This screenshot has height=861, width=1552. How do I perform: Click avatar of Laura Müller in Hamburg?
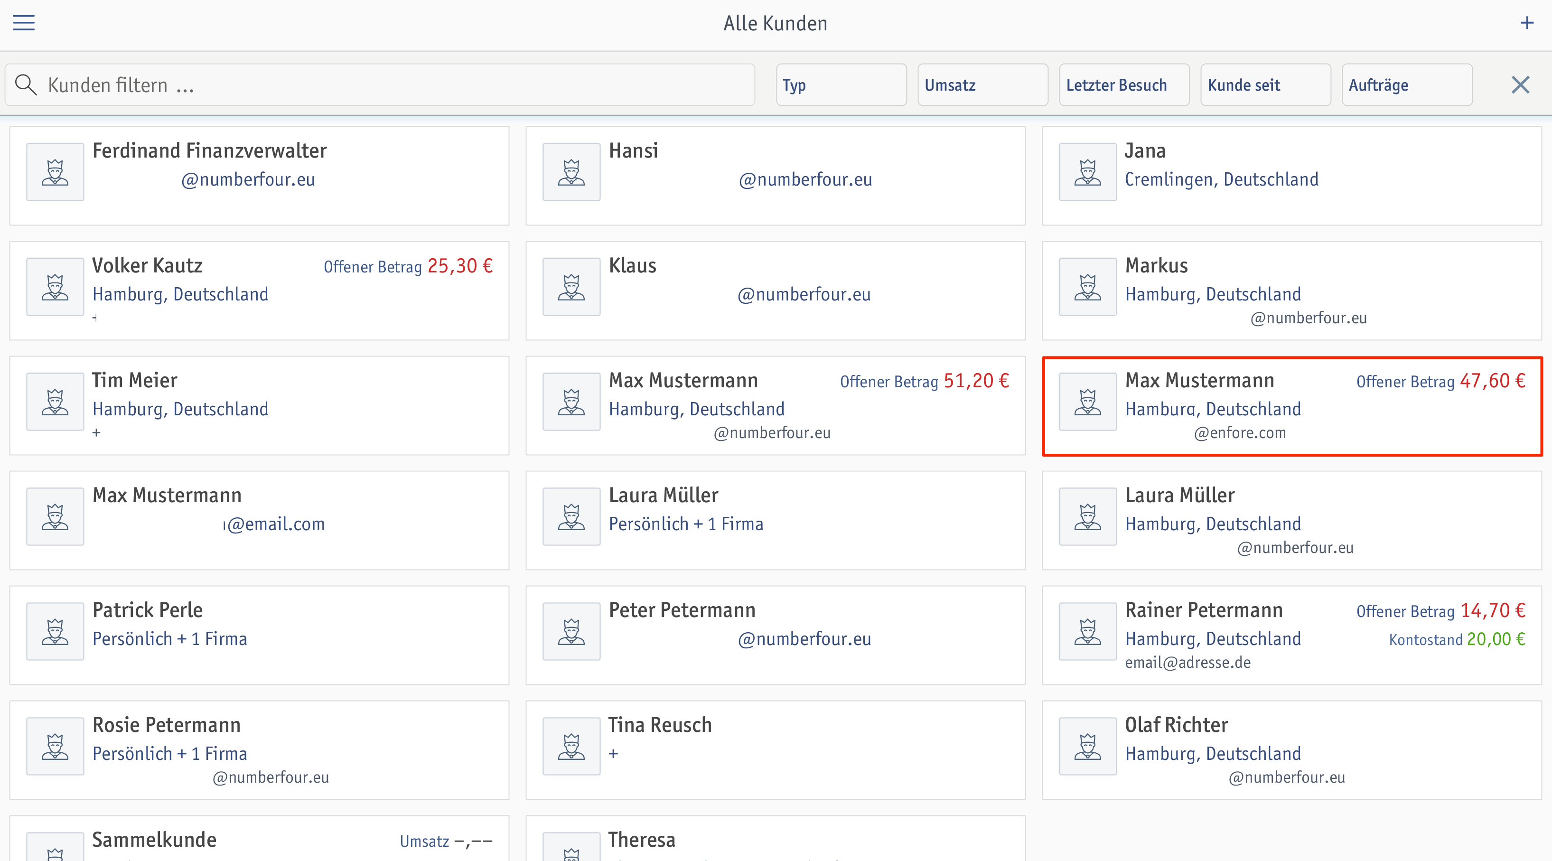coord(1087,516)
